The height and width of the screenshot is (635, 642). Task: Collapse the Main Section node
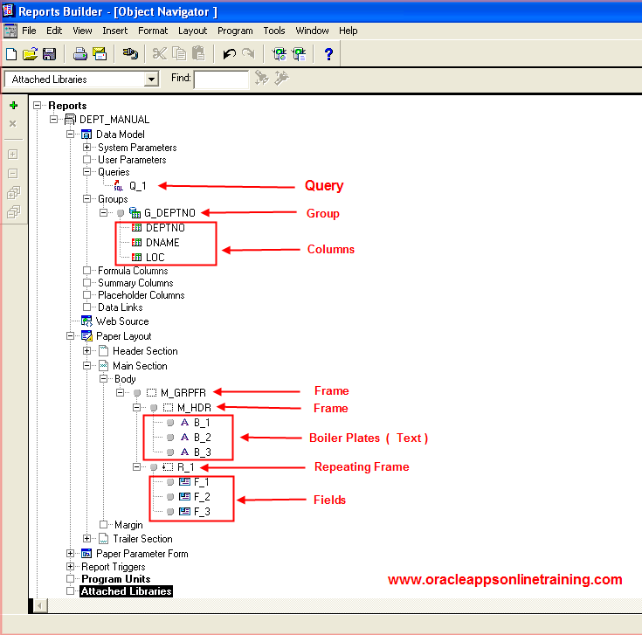point(86,365)
